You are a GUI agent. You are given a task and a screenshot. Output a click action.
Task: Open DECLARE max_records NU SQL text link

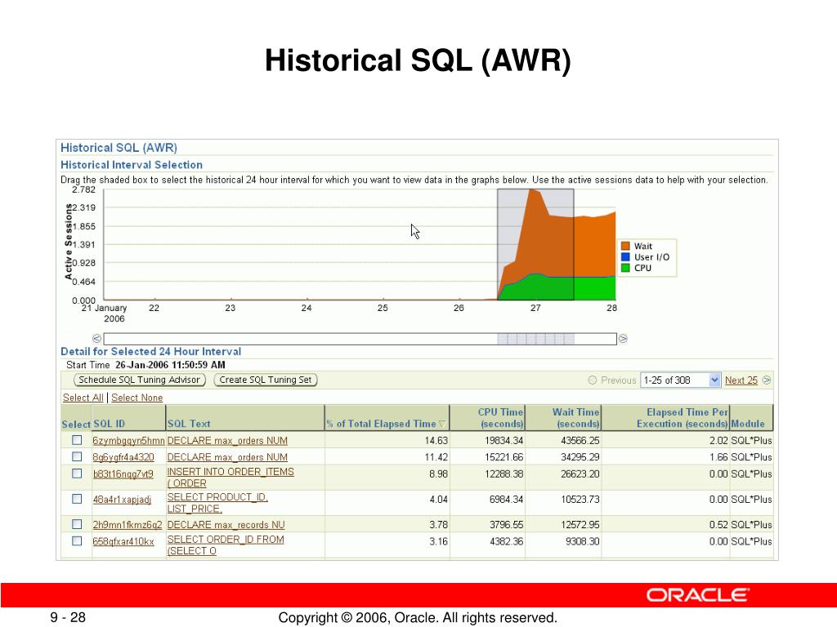[226, 525]
